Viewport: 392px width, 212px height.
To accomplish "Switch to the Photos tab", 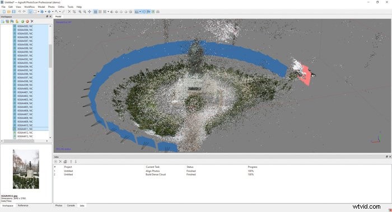I will coord(59,205).
